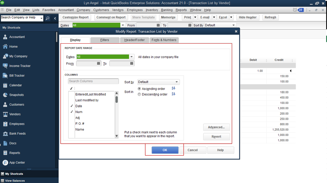
Task: Check the Last modified by column
Action: point(72,100)
